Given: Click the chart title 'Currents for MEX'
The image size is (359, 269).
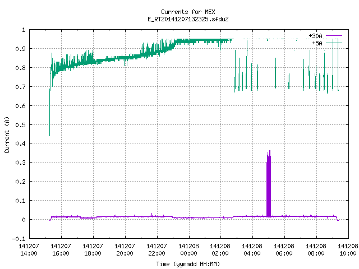Looking at the screenshot, I should pyautogui.click(x=188, y=12).
